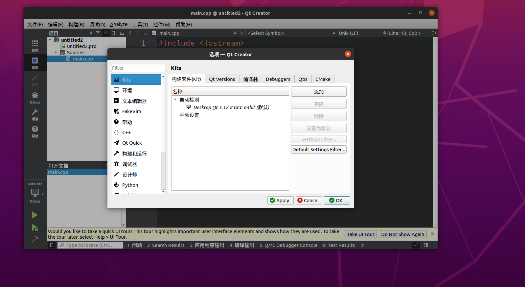The image size is (525, 287).
Task: Open the Qt Quick options category
Action: point(136,143)
